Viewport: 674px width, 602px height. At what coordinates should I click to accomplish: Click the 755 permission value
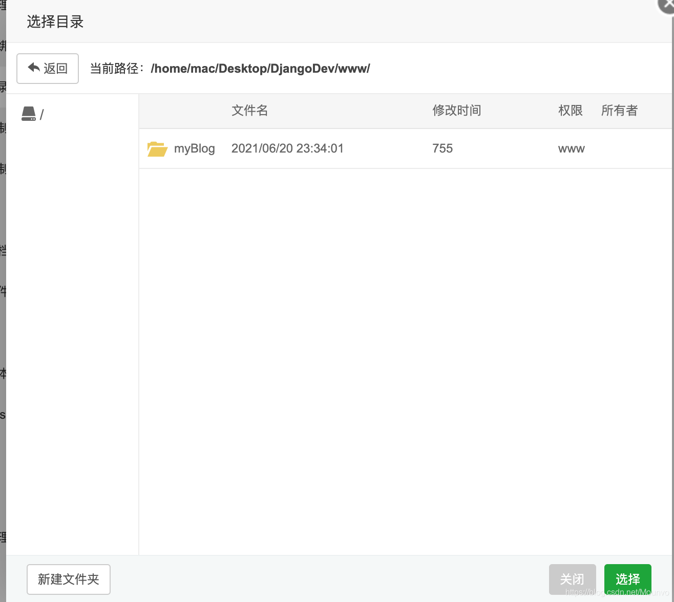(443, 148)
